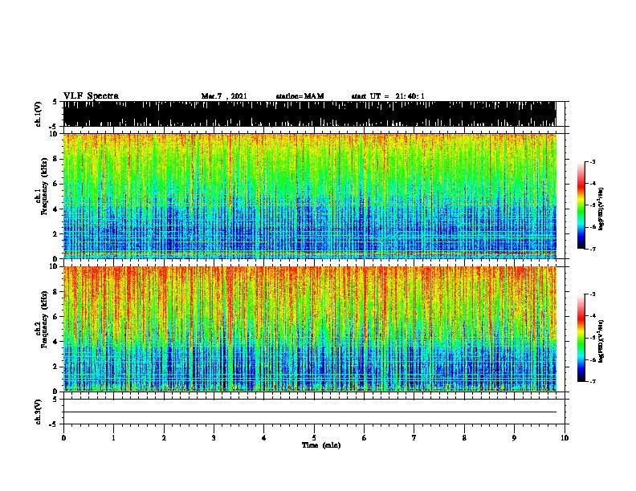Click the time axis tick label '3'
636x491 pixels.
[214, 438]
